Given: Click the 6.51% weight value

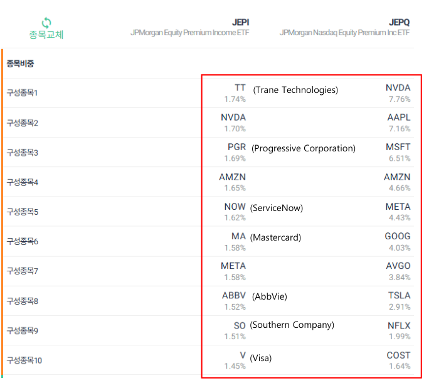Looking at the screenshot, I should (400, 158).
